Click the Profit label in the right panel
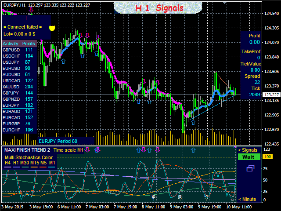Screen dimensions: 281x211 [x=254, y=36]
